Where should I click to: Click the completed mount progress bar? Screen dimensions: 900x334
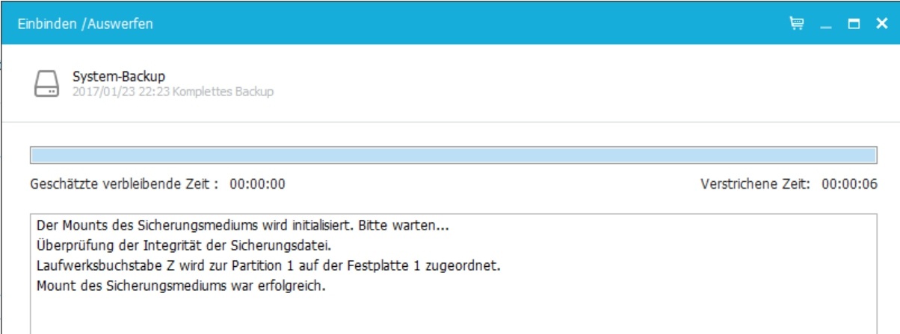coord(452,155)
